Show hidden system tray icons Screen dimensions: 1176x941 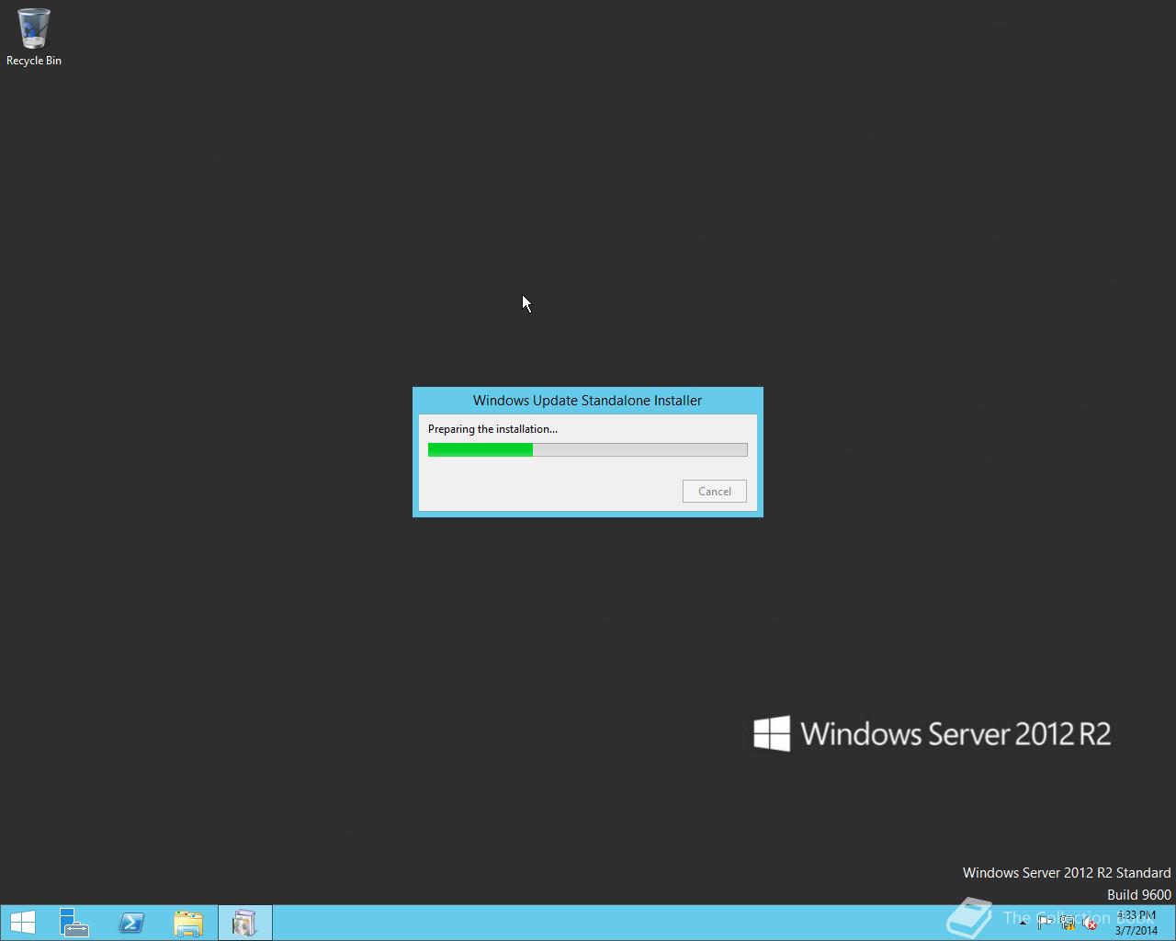(1023, 923)
